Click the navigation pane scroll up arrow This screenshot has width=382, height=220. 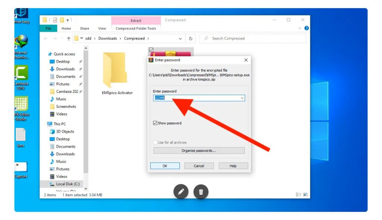[x=86, y=48]
